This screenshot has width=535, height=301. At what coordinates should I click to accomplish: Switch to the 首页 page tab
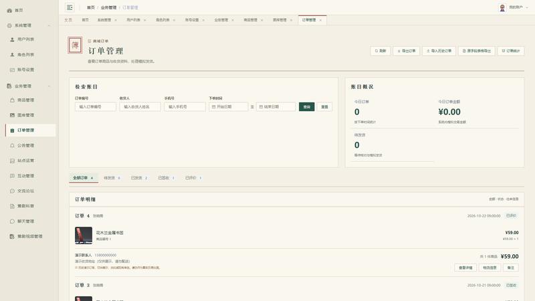tap(86, 20)
